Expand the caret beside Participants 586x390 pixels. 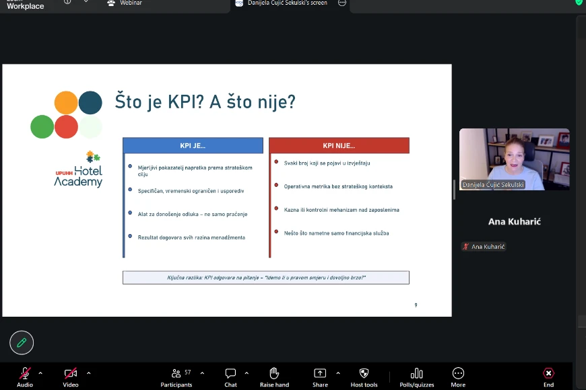click(202, 373)
